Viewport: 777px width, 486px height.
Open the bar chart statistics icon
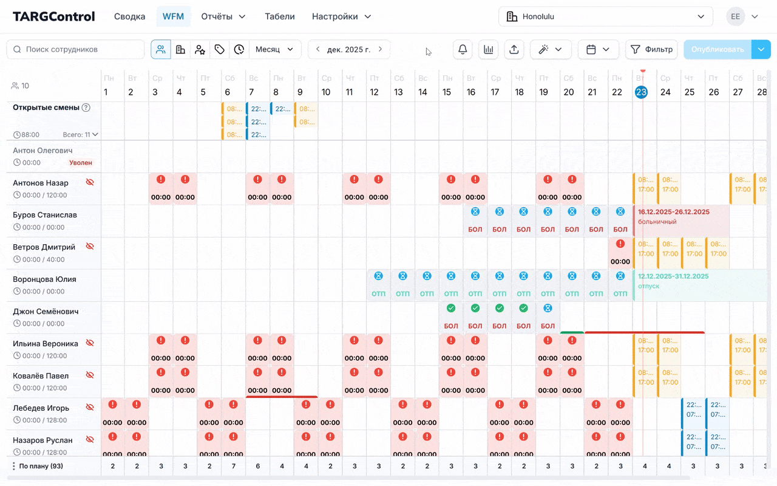coord(488,49)
